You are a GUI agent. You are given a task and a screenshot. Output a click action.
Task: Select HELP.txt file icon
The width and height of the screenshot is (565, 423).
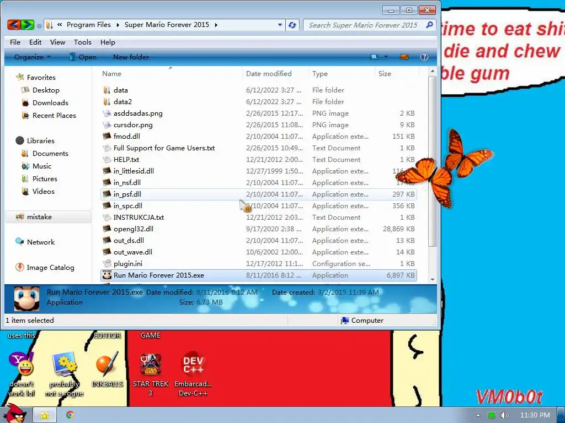coord(106,159)
